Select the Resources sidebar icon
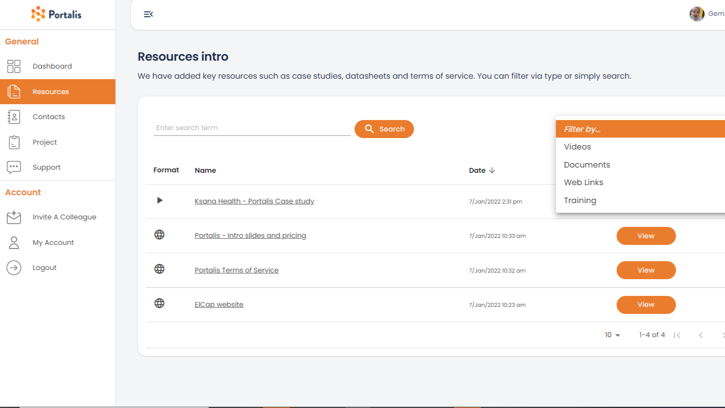 click(14, 91)
